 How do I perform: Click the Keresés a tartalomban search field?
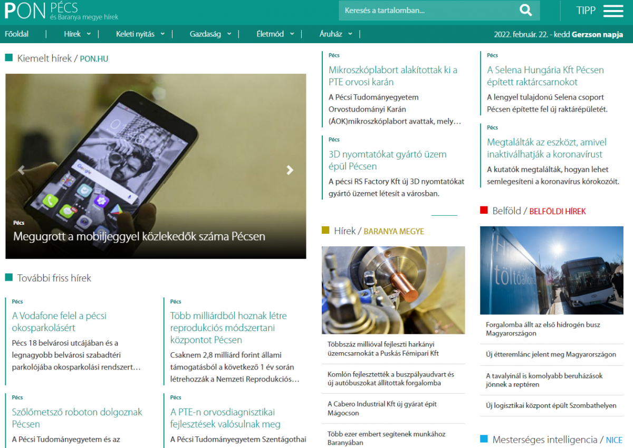click(422, 11)
